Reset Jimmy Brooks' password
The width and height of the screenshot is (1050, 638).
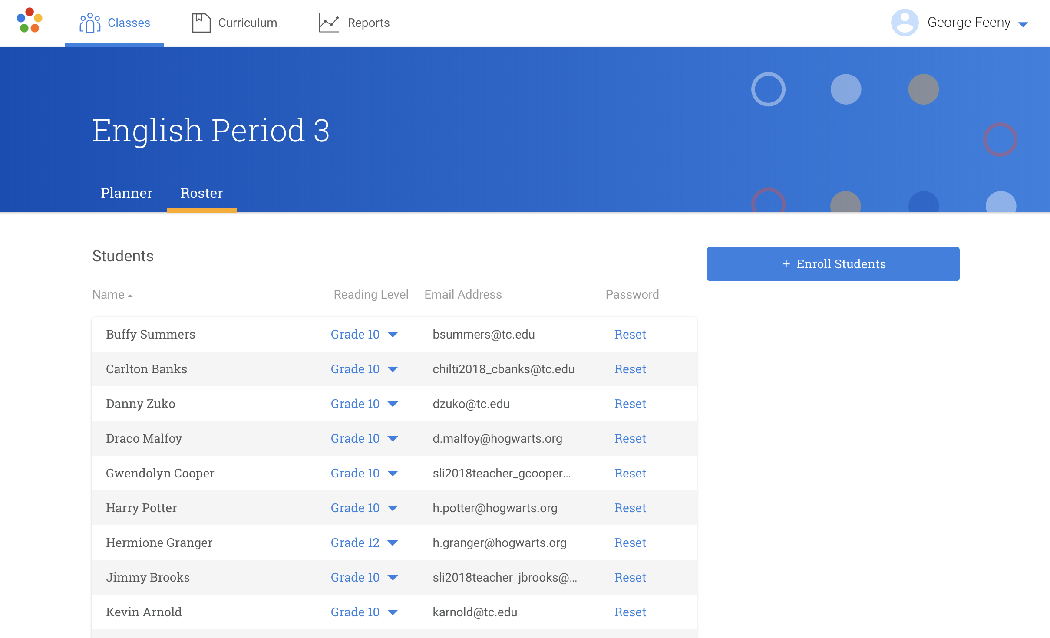click(x=630, y=578)
